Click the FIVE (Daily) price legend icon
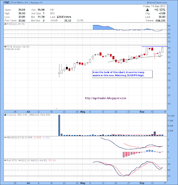178x185 pixels. (5, 47)
